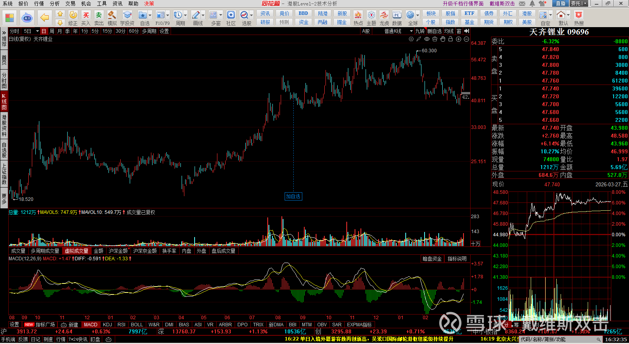The width and height of the screenshot is (629, 344).
Task: Switch to the 换手率 volume tab
Action: 169,251
